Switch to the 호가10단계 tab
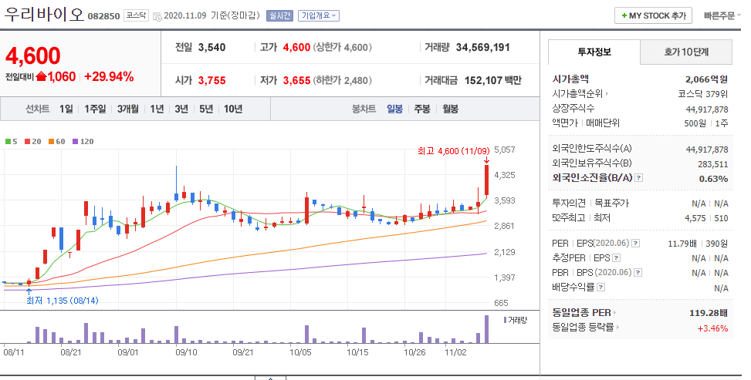 (x=686, y=52)
